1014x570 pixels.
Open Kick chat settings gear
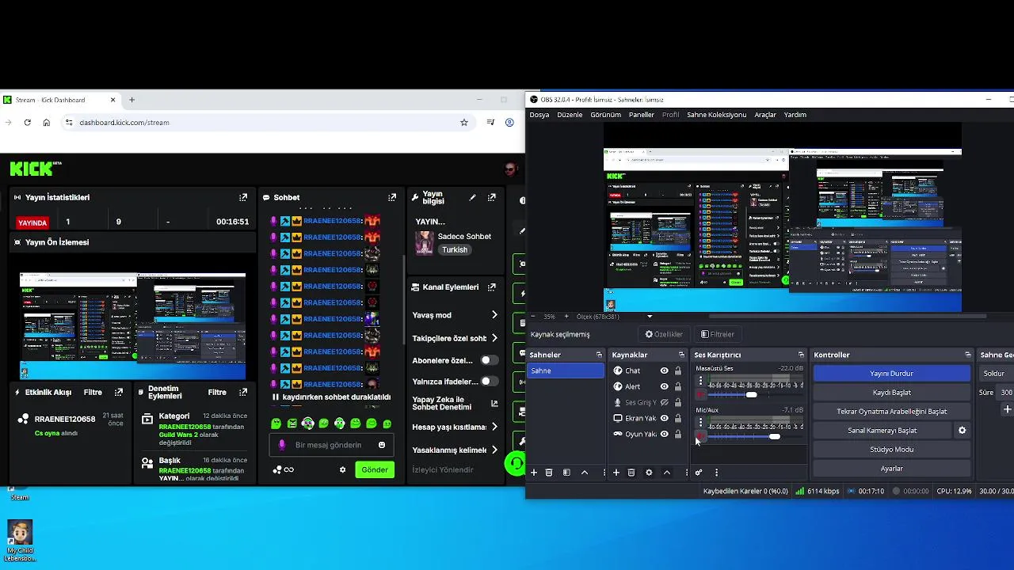click(x=343, y=469)
